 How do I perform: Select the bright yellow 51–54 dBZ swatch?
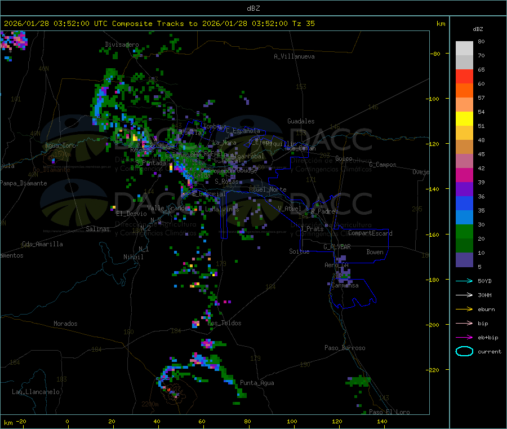tap(464, 119)
